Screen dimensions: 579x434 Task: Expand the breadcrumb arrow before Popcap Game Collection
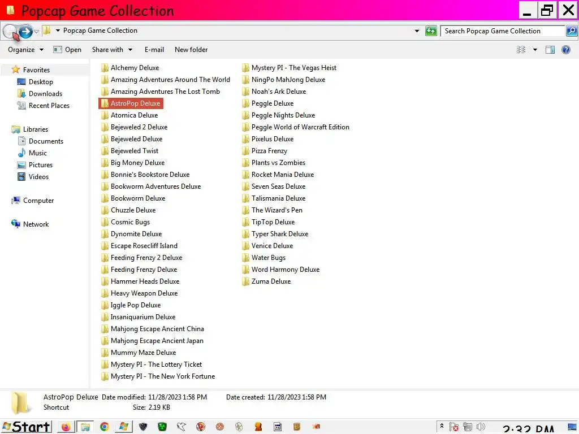click(58, 31)
